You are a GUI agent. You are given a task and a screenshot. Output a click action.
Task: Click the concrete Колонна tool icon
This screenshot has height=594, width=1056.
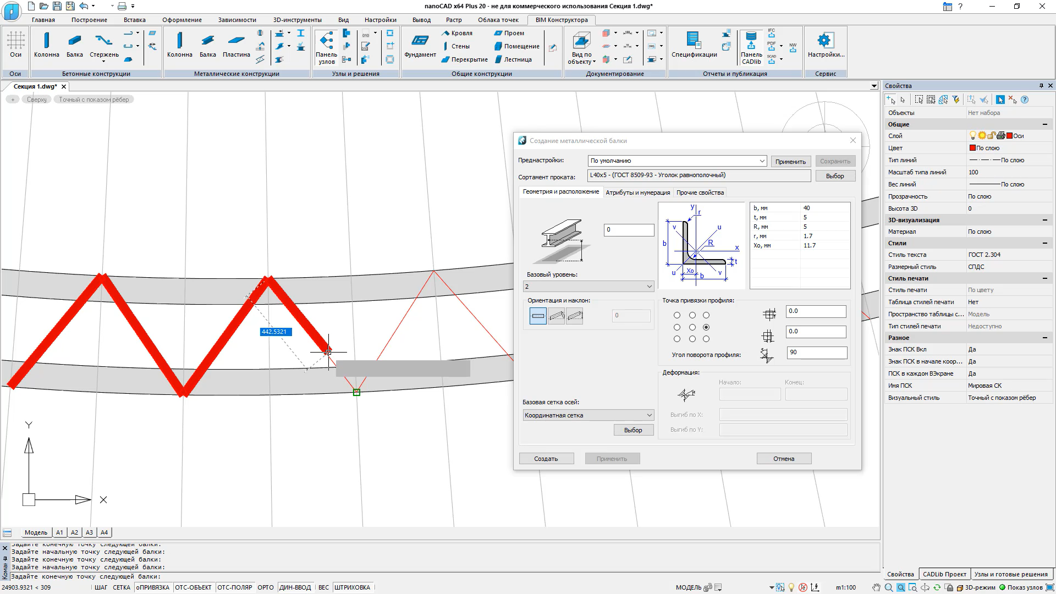point(46,41)
